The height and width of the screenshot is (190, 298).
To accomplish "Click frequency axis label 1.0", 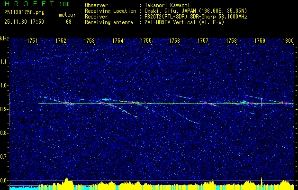I will 4,86.
